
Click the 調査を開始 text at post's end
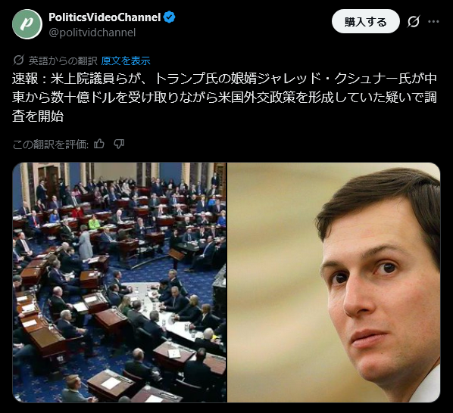tap(38, 116)
